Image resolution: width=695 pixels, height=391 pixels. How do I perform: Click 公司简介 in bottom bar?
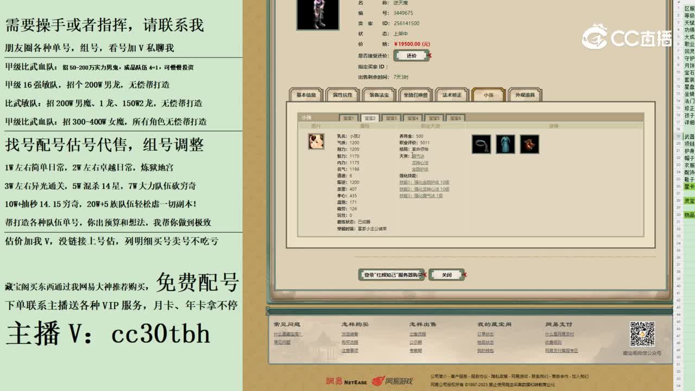[439, 376]
